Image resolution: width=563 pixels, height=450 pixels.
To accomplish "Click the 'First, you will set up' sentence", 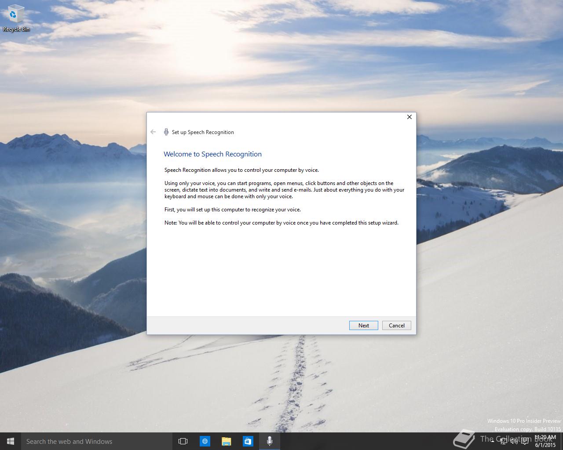I will click(233, 210).
